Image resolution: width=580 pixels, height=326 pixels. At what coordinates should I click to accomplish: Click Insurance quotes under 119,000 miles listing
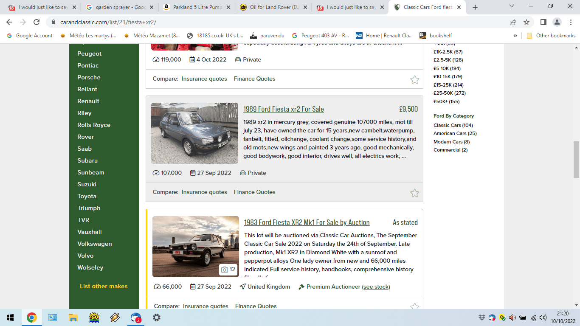[x=204, y=79]
